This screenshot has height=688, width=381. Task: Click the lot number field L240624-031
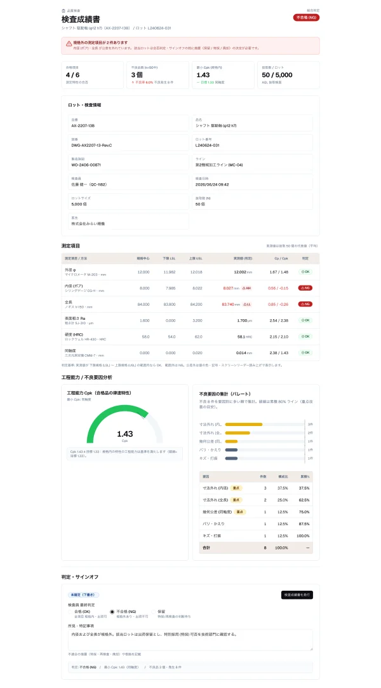[x=252, y=142]
